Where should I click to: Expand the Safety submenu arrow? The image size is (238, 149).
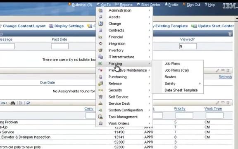[200, 84]
